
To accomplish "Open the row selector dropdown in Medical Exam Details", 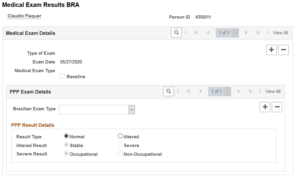I will pyautogui.click(x=236, y=32).
